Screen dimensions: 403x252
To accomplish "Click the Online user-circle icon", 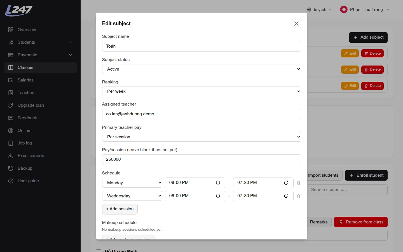I will pyautogui.click(x=11, y=130).
